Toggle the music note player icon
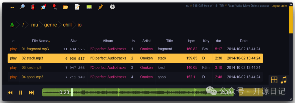 283,80
